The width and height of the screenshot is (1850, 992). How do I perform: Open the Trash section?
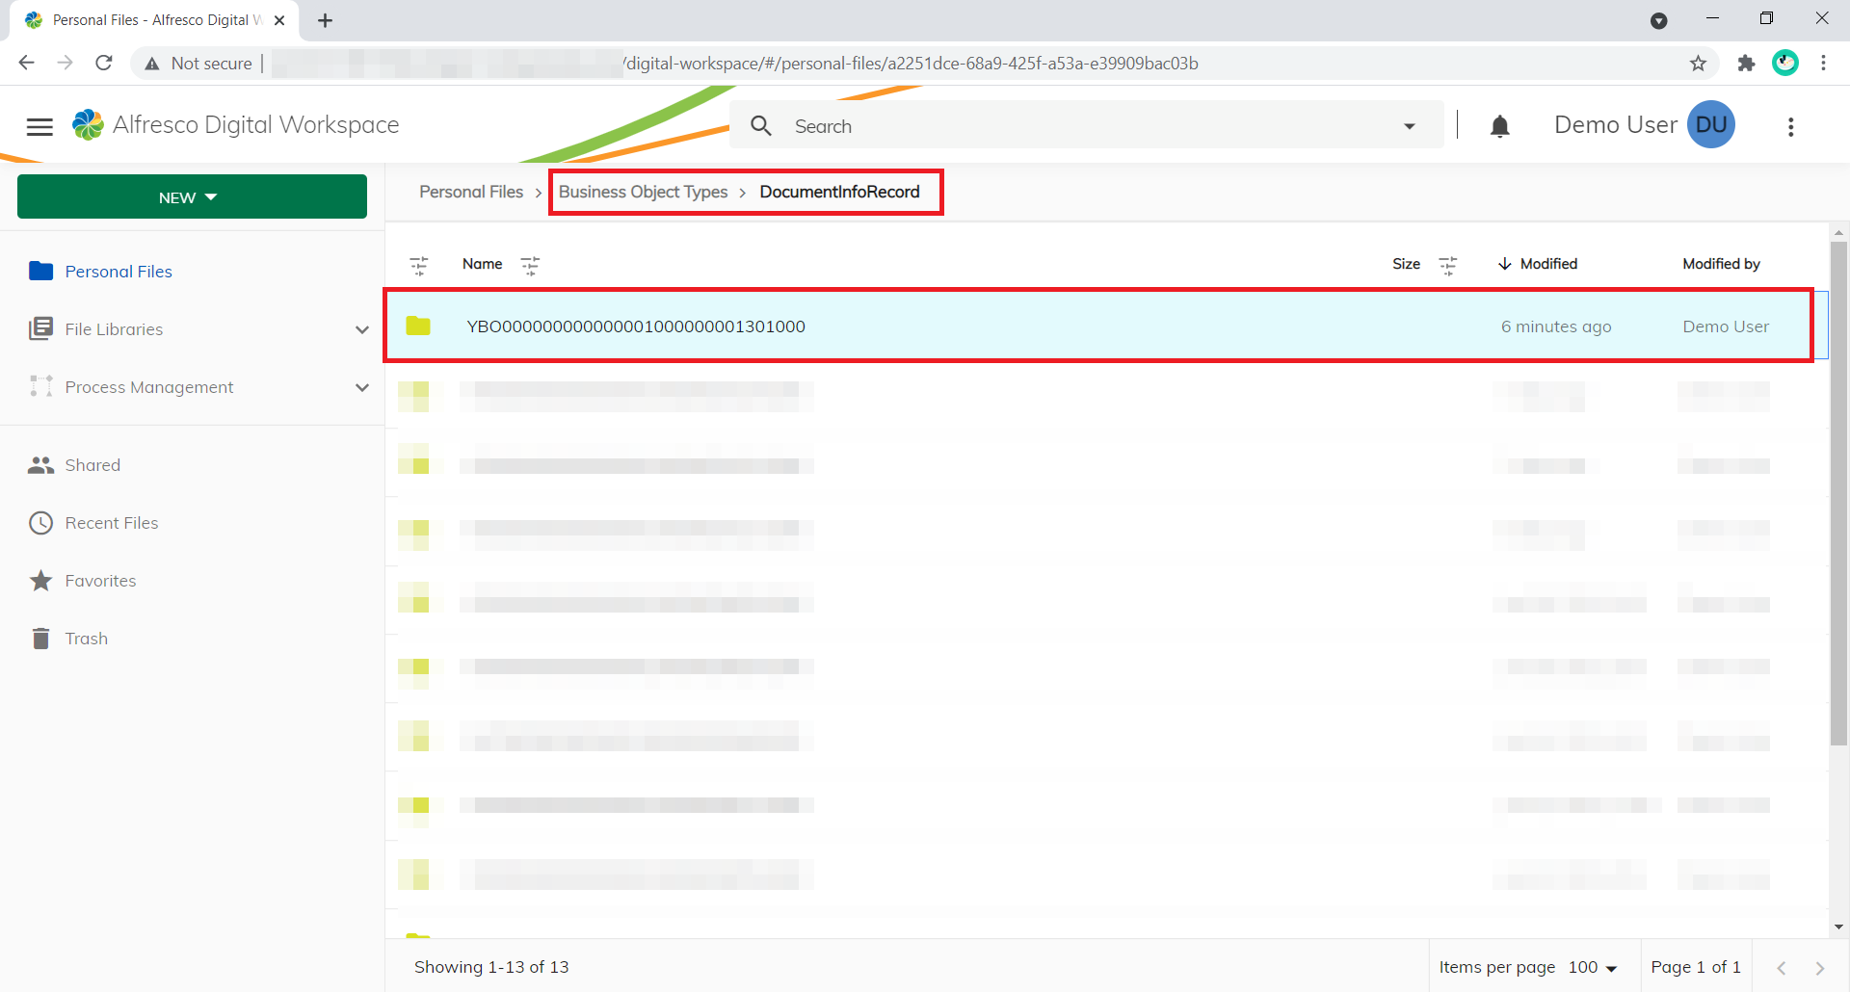86,639
